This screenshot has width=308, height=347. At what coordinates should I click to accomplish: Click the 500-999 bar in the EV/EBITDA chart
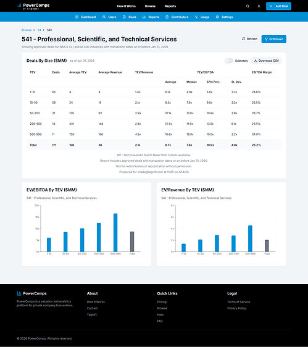pyautogui.click(x=115, y=232)
